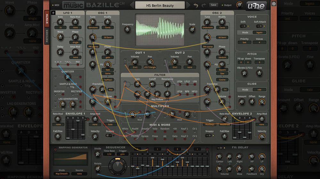The width and height of the screenshot is (320, 179).
Task: Switch to the SYNTH tab
Action: click(47, 19)
